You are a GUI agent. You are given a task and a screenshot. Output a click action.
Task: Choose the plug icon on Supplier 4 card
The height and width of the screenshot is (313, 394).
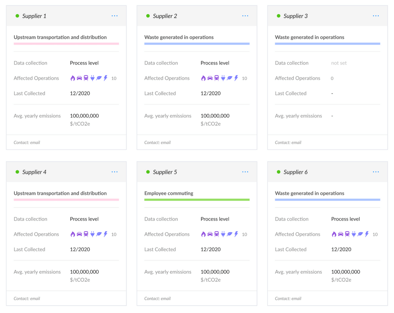pyautogui.click(x=92, y=234)
